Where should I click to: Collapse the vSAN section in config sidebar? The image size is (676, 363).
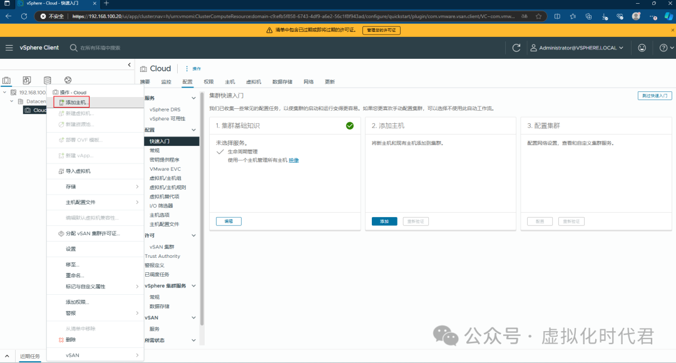[193, 318]
